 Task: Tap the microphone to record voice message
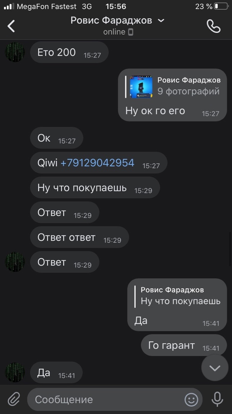pos(217,399)
